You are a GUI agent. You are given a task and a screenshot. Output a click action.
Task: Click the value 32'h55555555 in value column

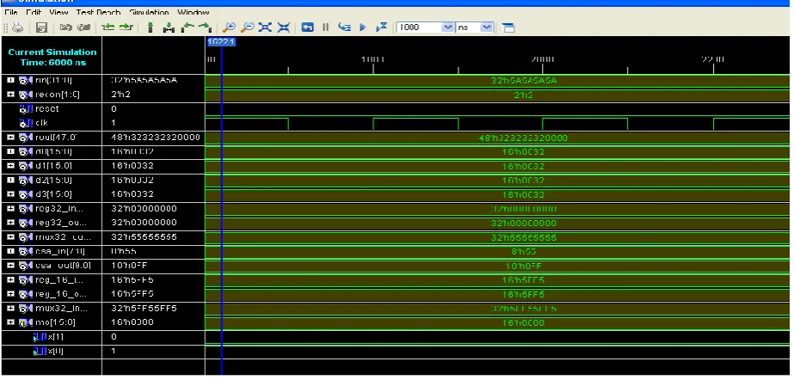coord(144,236)
